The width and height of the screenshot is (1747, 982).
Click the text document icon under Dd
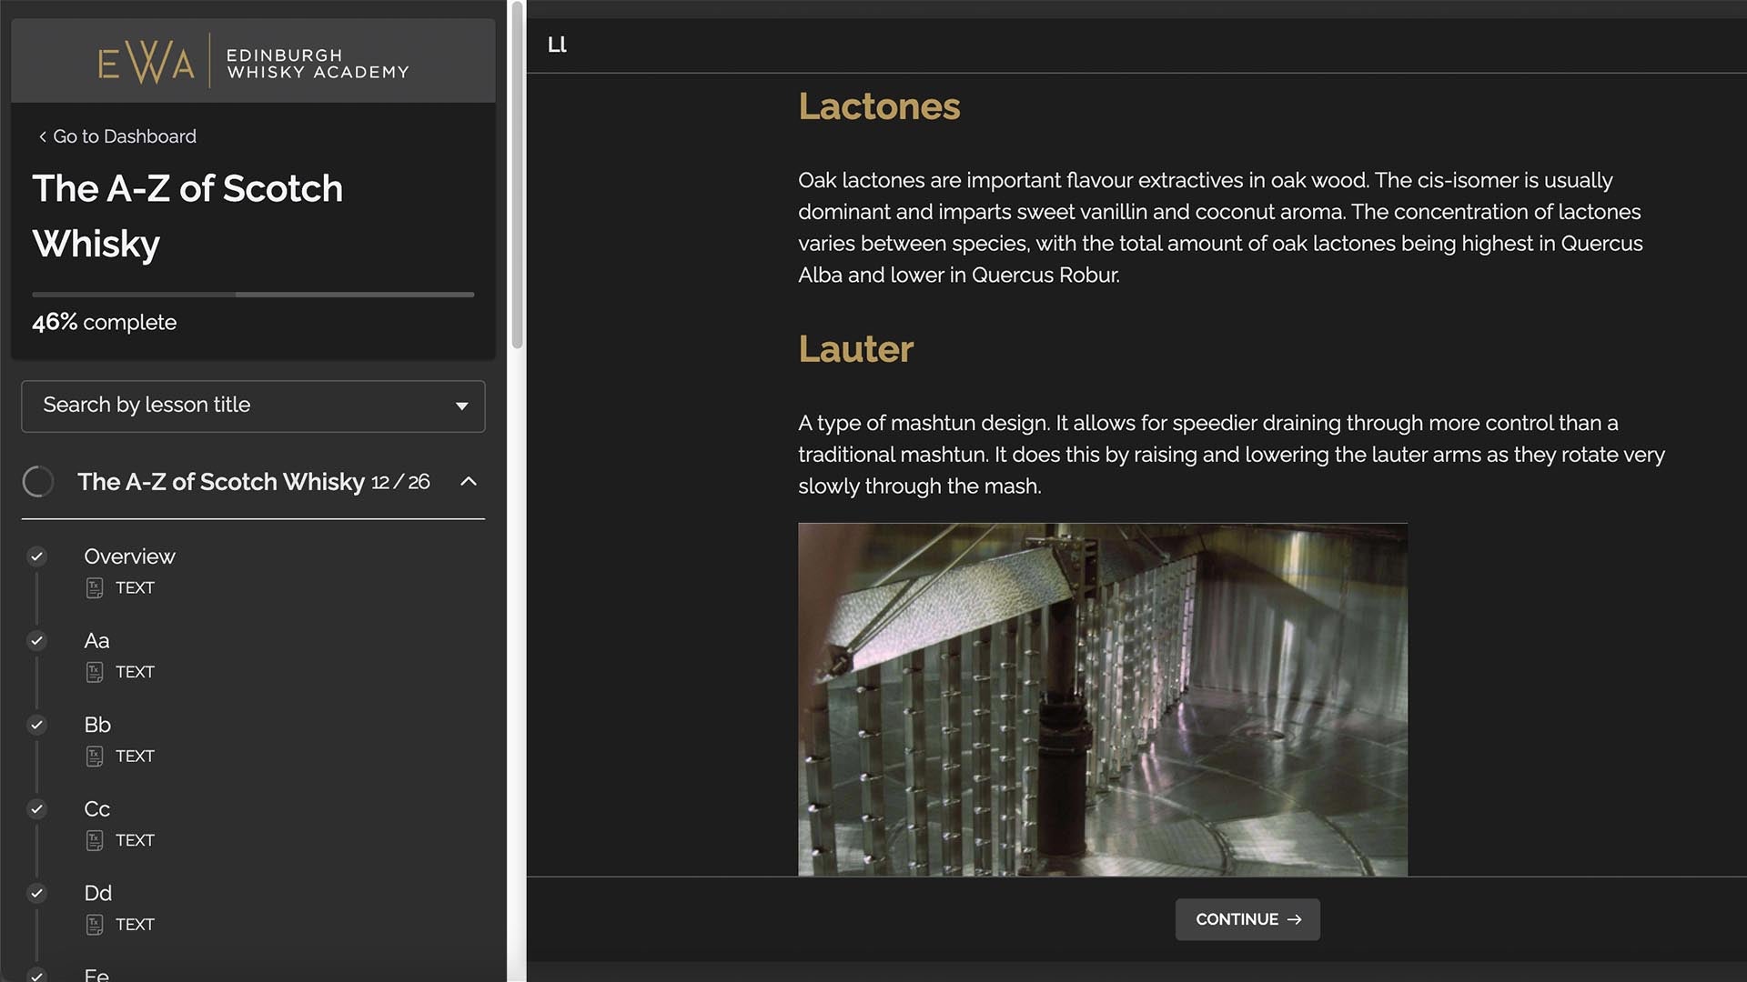(x=95, y=925)
